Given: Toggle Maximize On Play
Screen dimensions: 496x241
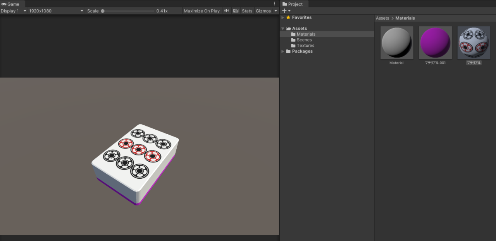Looking at the screenshot, I should (x=201, y=10).
